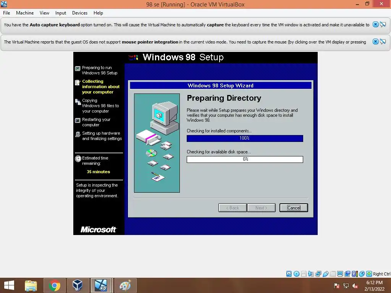The image size is (391, 293).
Task: Suppress the Auto capture keyboard message
Action: pos(383,24)
